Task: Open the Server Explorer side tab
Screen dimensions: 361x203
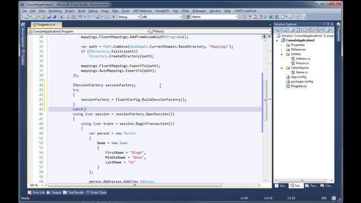Action: pos(23,35)
